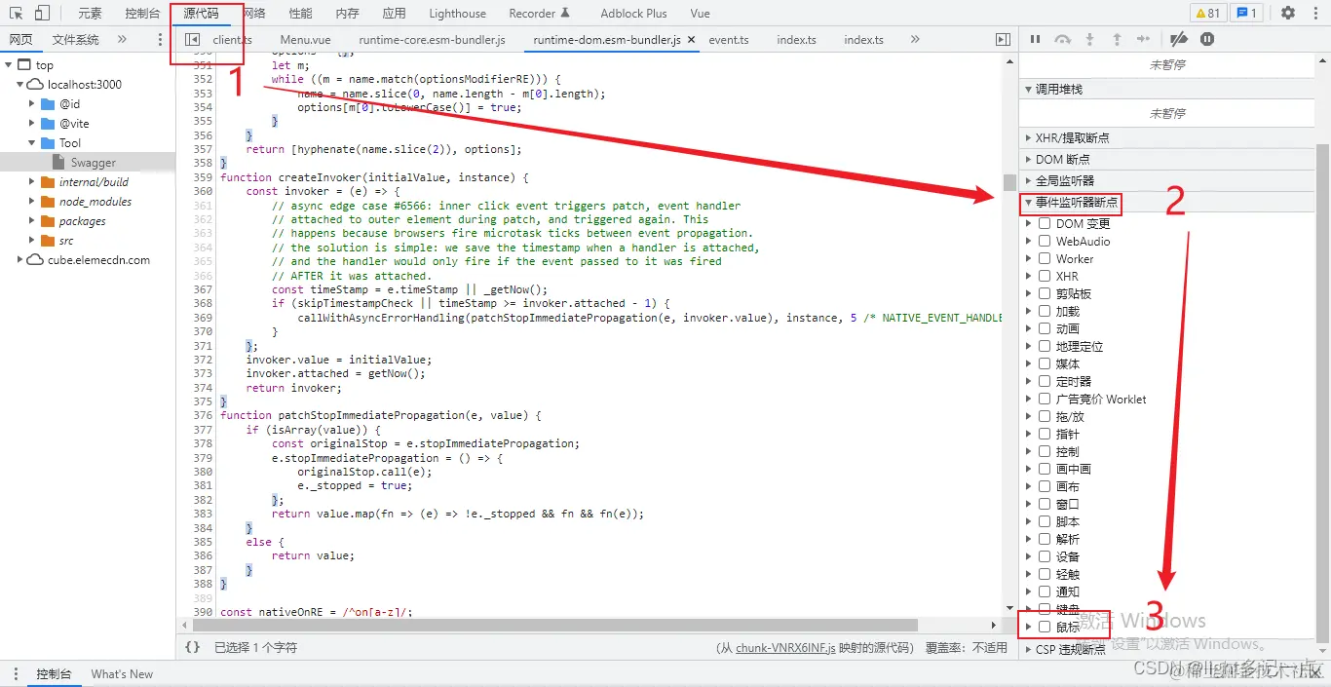Open the Lighthouse panel tab

point(457,14)
